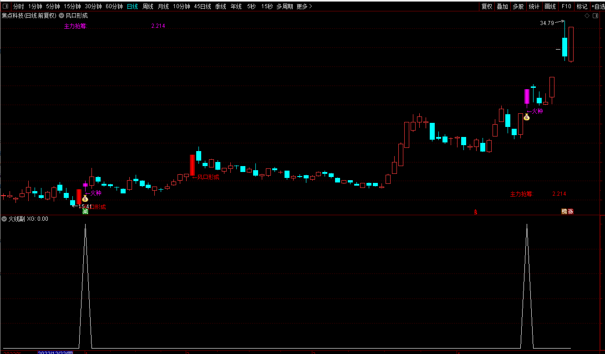Select the 5分钟 period
Viewport: 605px width, 354px height.
tap(53, 6)
